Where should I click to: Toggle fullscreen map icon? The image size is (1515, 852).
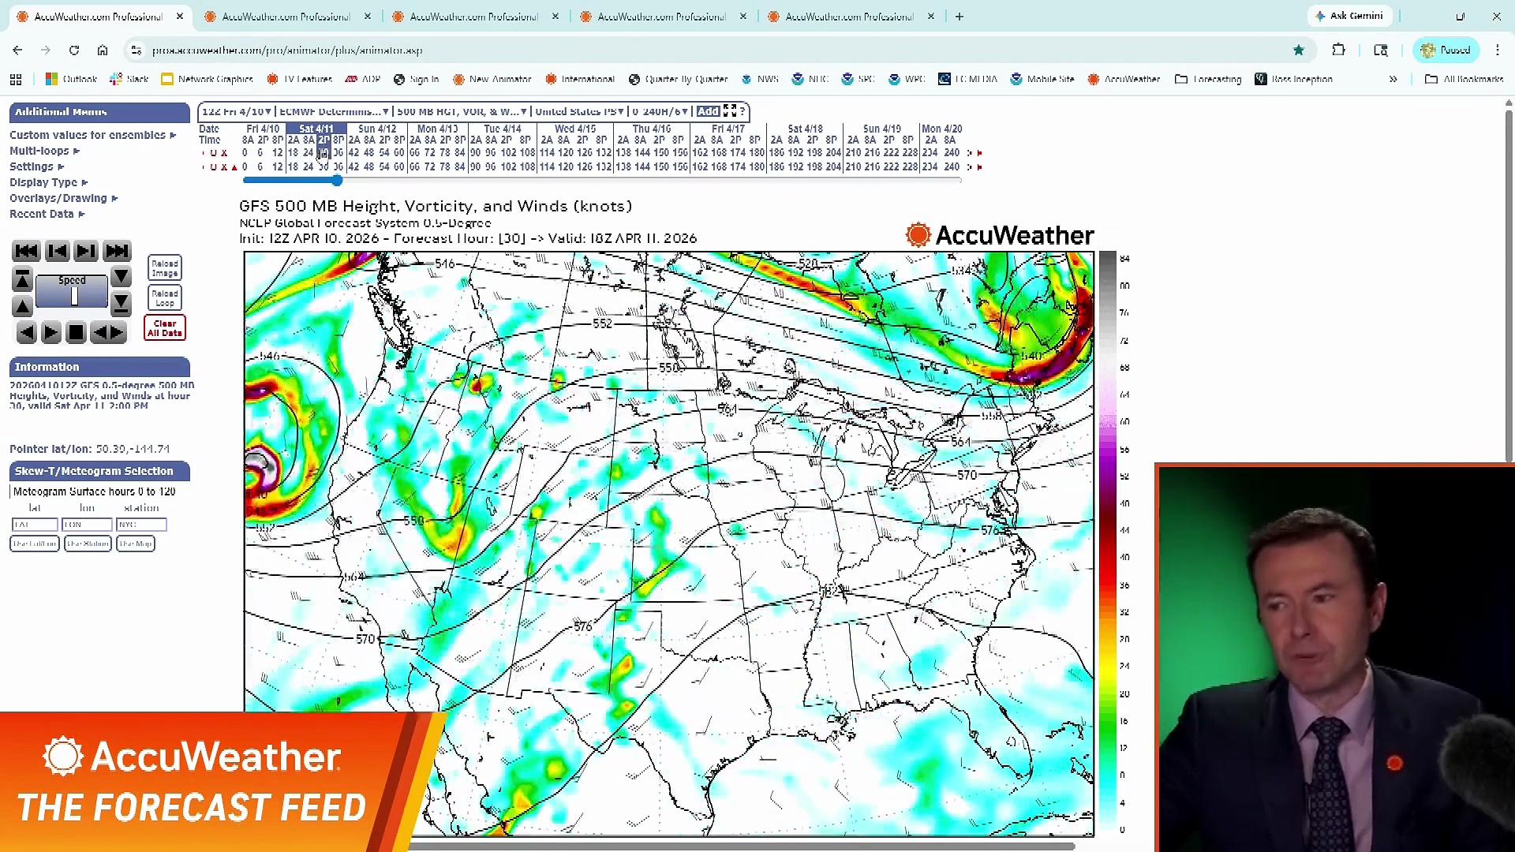pos(730,111)
